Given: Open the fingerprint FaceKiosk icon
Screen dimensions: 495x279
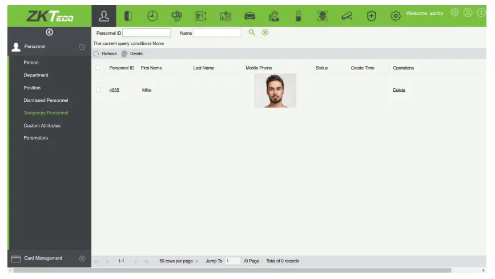Looking at the screenshot, I should [323, 16].
